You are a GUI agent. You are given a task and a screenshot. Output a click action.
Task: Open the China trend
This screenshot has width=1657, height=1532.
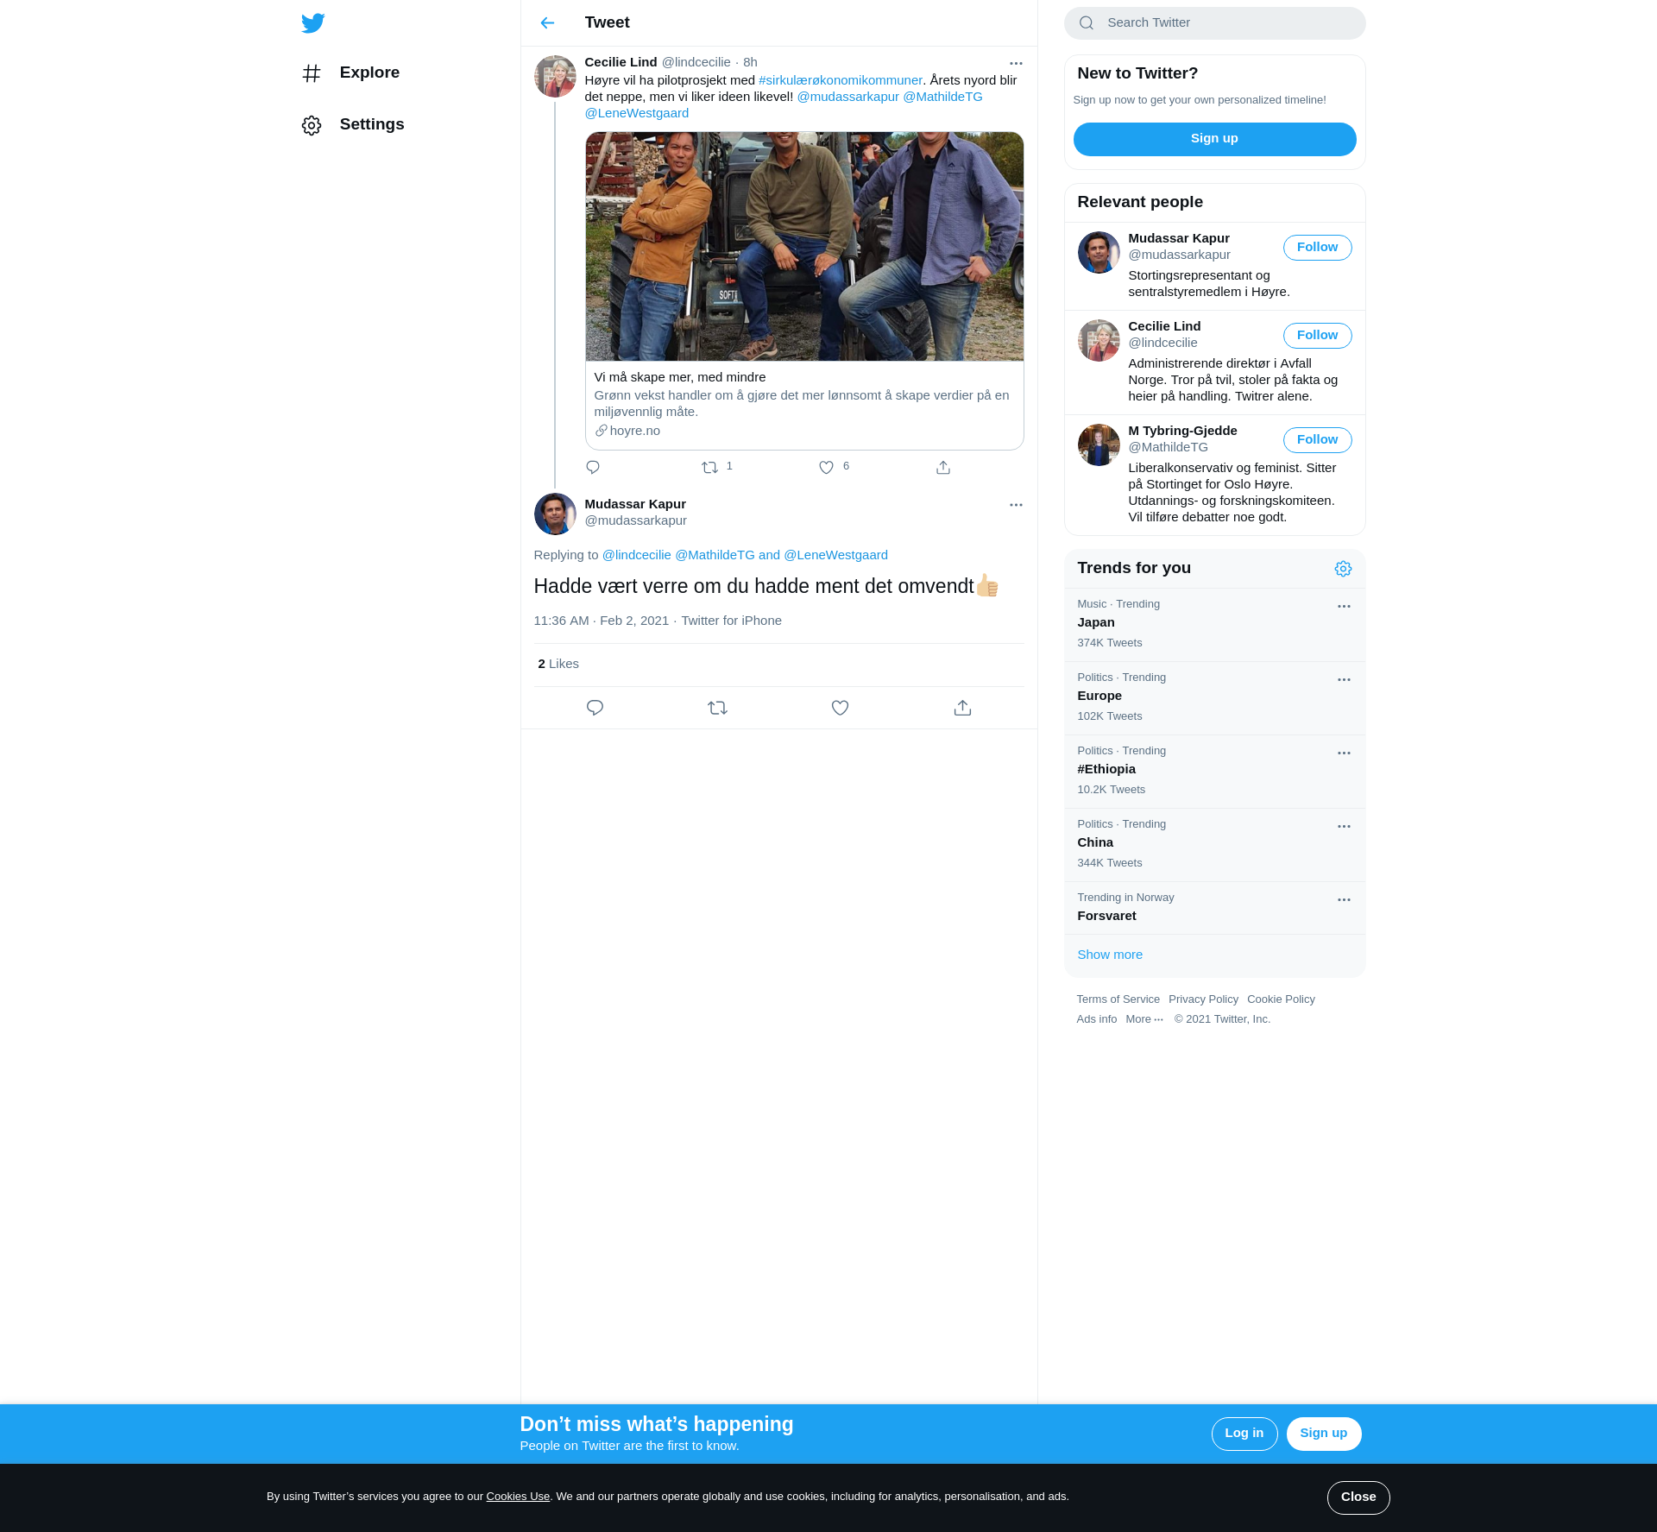point(1214,845)
